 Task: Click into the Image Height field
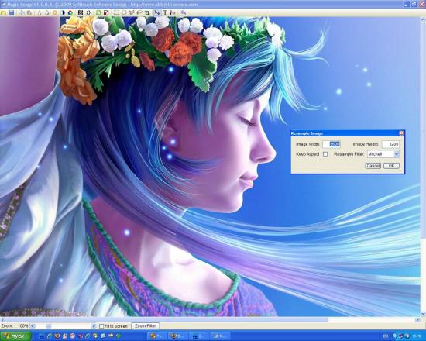[x=390, y=144]
